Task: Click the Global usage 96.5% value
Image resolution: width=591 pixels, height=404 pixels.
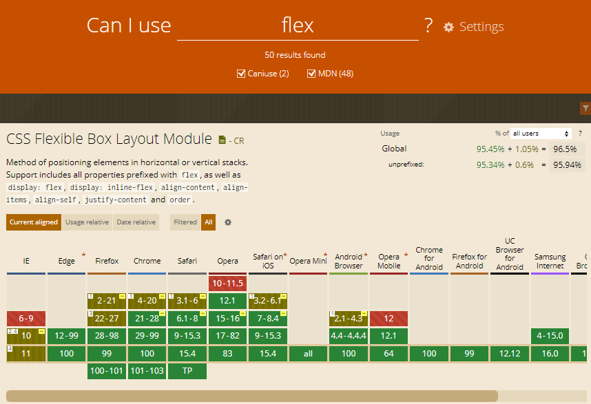Action: pyautogui.click(x=565, y=149)
